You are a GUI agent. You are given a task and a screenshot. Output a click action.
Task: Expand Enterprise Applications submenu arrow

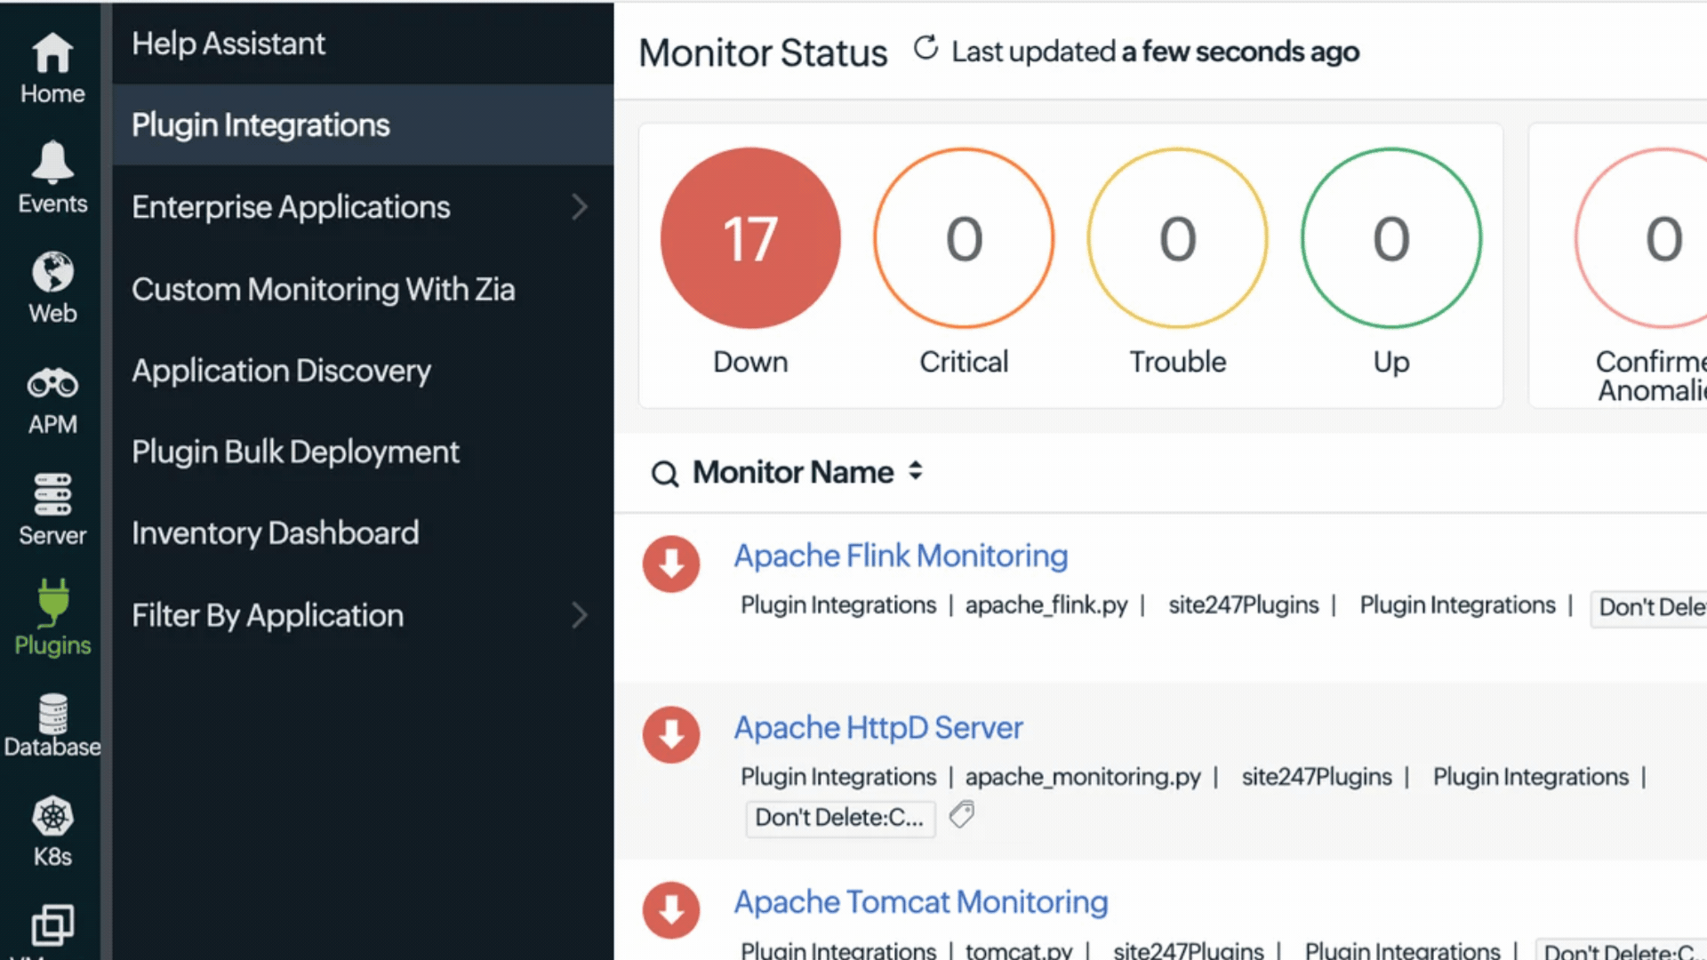[x=580, y=207]
